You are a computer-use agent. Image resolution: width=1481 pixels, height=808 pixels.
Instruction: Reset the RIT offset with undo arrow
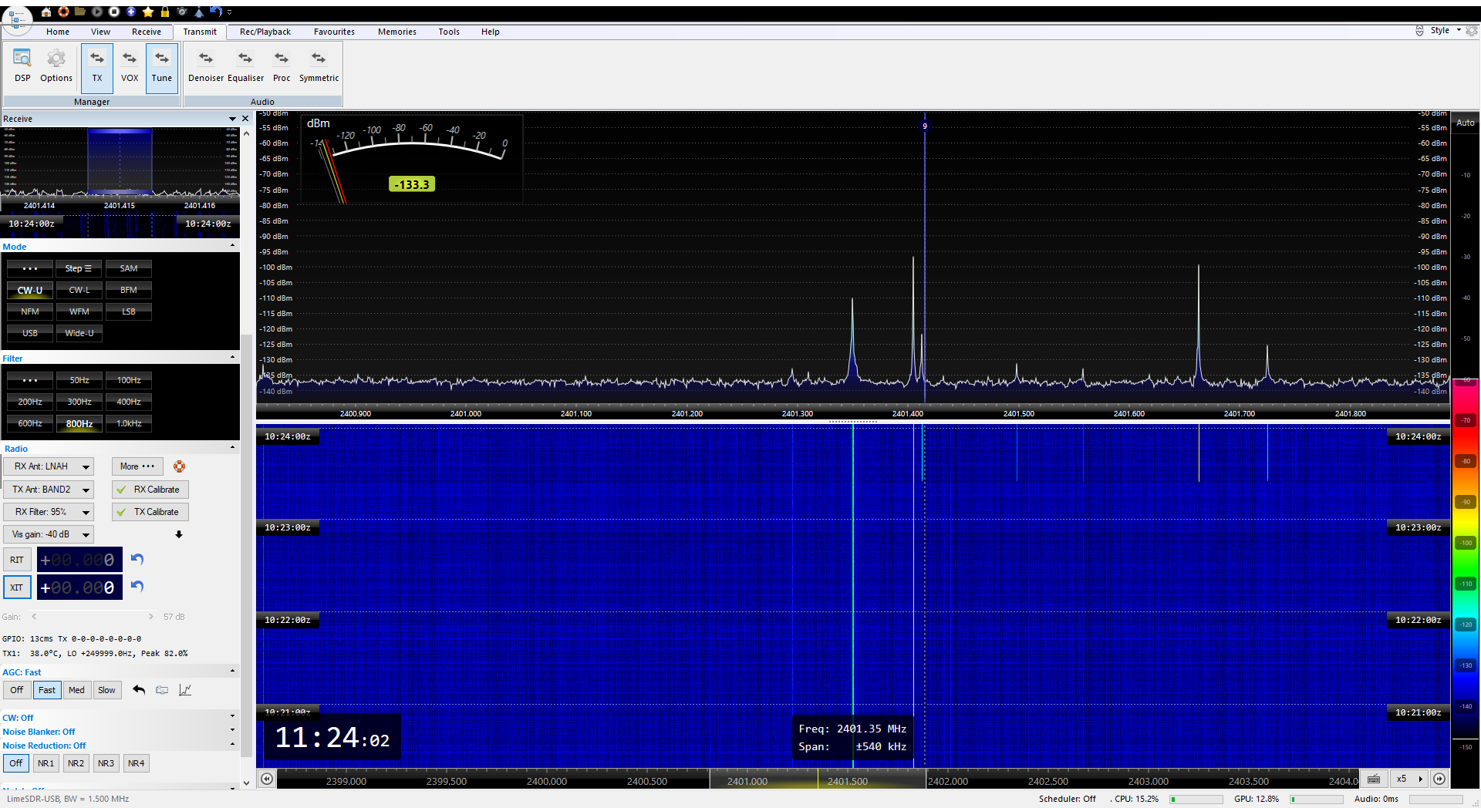[137, 559]
